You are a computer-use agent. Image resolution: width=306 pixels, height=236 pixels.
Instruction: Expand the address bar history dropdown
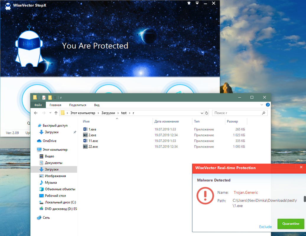(202, 113)
